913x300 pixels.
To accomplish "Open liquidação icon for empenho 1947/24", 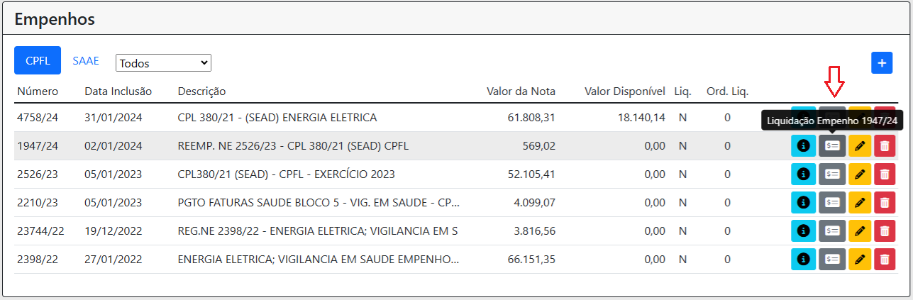I will [x=832, y=146].
